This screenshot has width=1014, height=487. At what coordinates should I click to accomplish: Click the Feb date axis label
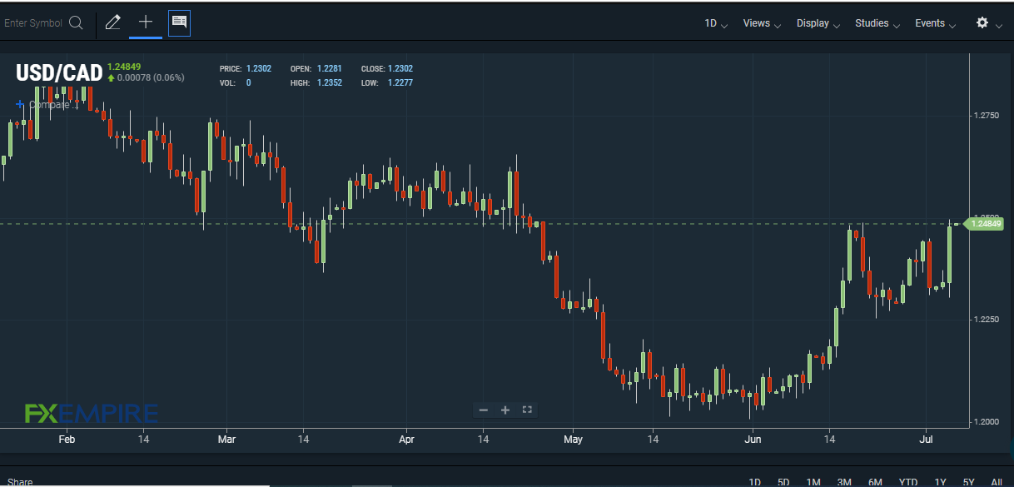click(67, 439)
